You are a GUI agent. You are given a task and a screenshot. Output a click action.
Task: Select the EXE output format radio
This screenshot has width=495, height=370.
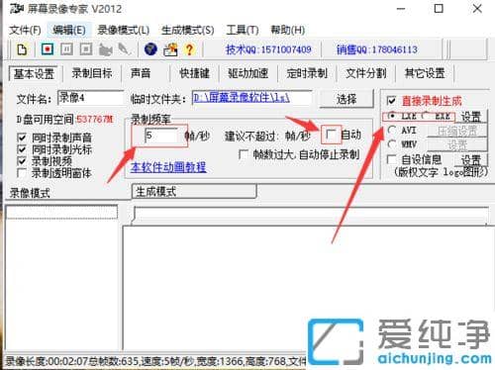(x=425, y=116)
